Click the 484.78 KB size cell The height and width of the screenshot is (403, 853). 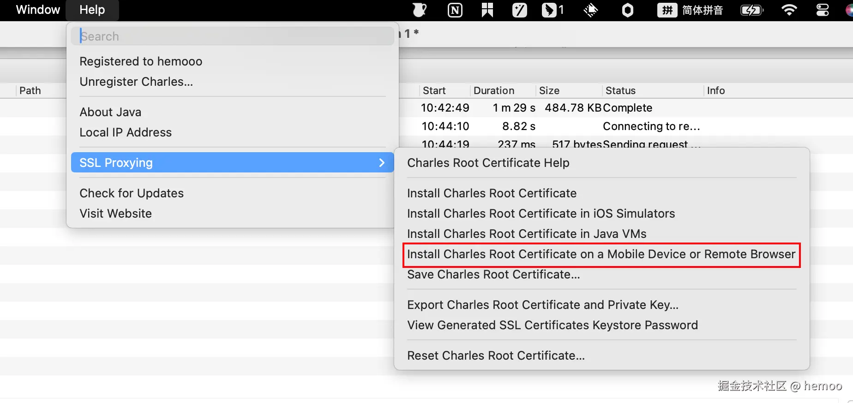pyautogui.click(x=573, y=108)
